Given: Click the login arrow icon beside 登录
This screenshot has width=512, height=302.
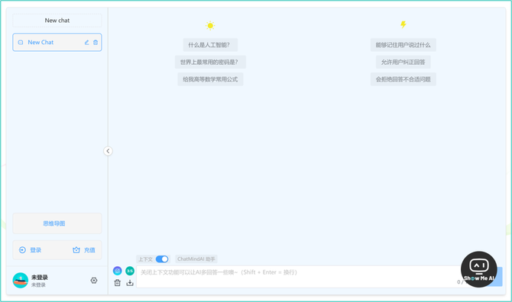Looking at the screenshot, I should (22, 250).
